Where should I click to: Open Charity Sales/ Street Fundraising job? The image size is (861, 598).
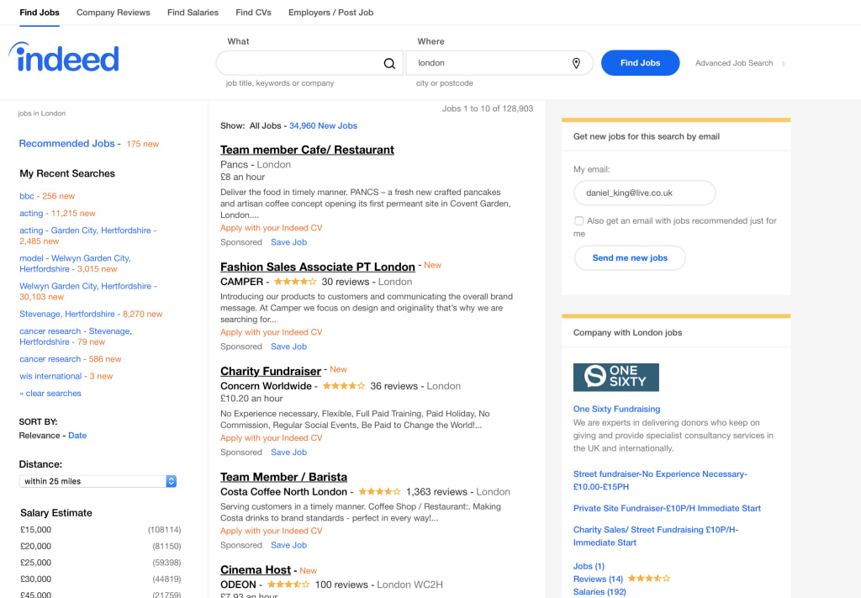[x=656, y=536]
